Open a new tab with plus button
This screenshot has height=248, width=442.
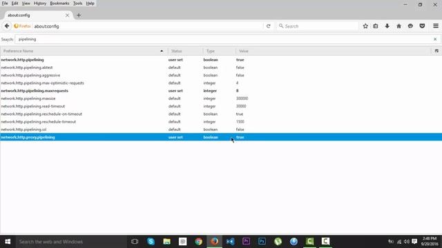[79, 15]
